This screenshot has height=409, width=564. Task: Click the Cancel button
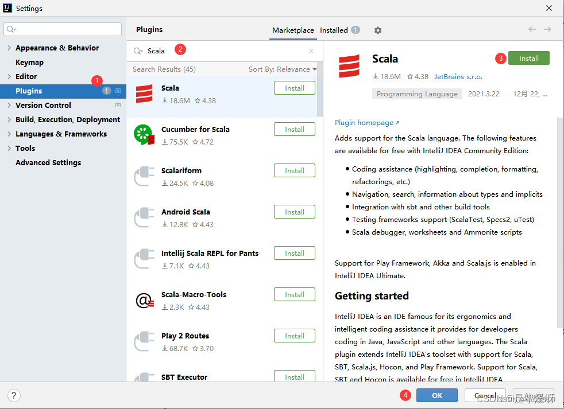point(485,395)
